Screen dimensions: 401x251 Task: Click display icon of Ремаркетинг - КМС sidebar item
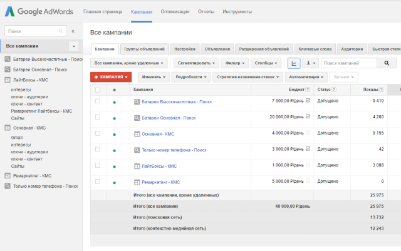pos(8,176)
